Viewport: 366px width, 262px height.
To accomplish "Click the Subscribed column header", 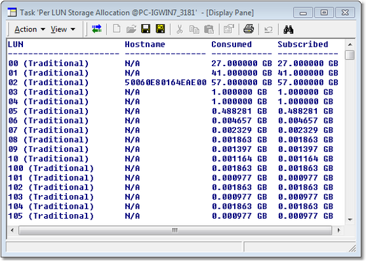I will [x=303, y=45].
